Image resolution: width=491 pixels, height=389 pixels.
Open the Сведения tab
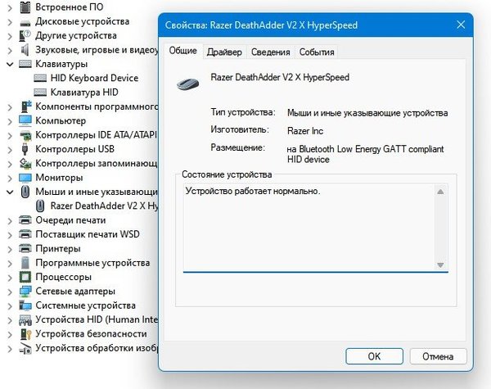(x=270, y=52)
